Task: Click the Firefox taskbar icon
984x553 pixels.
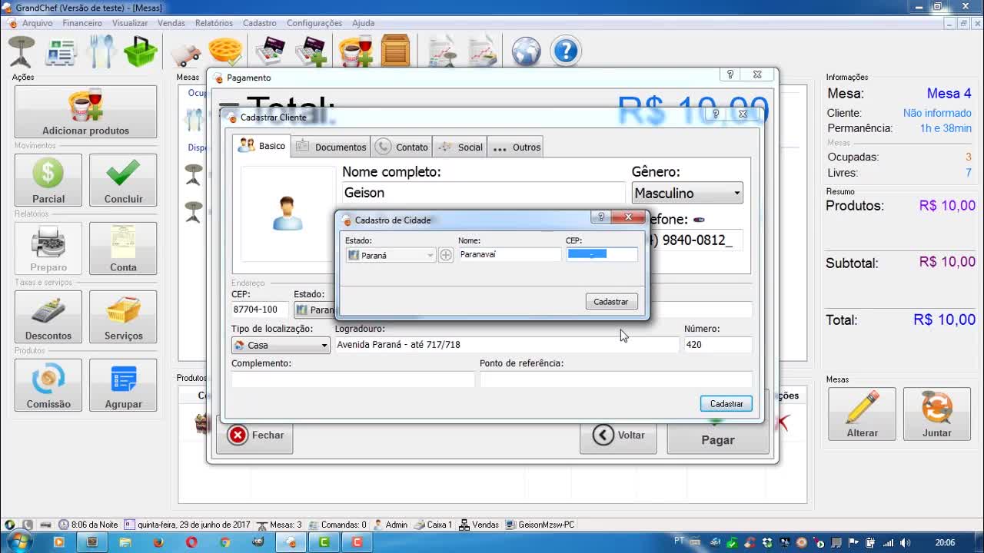Action: click(158, 542)
